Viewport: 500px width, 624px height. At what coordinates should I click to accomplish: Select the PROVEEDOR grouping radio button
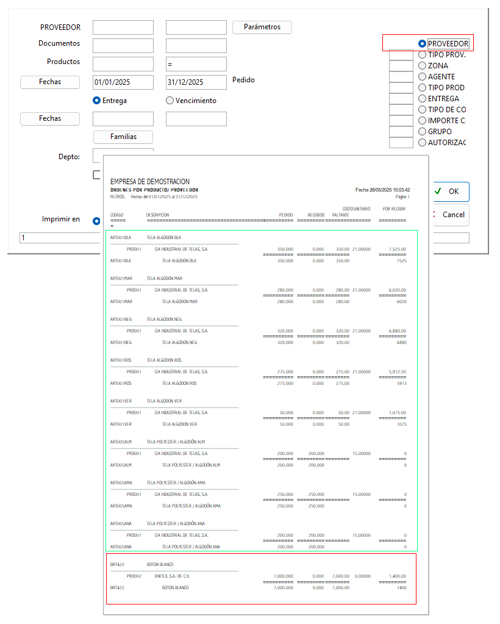pyautogui.click(x=422, y=43)
